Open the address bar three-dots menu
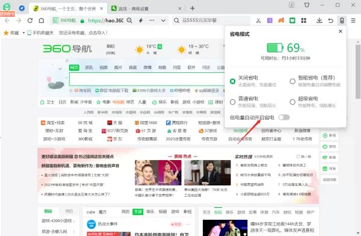This screenshot has width=361, height=236. click(x=152, y=20)
